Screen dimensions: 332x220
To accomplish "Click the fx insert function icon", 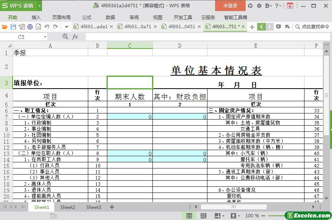I will pyautogui.click(x=75, y=37).
